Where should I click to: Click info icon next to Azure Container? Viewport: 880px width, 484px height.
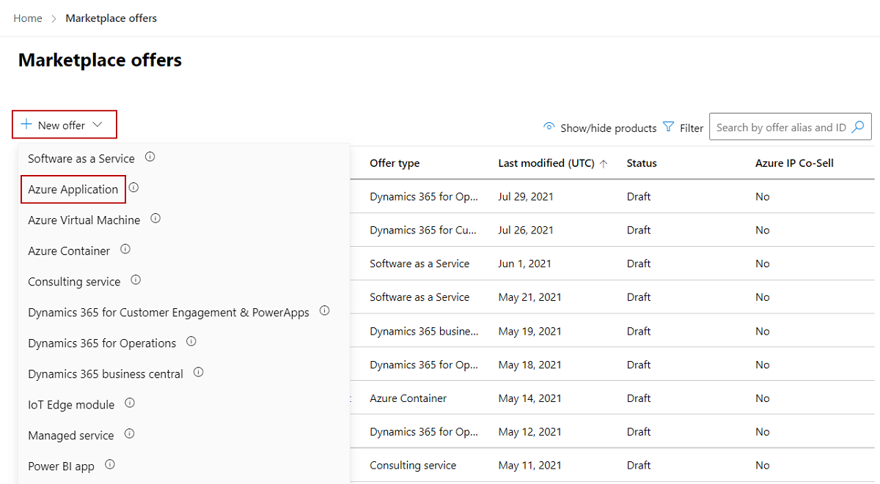[x=125, y=250]
